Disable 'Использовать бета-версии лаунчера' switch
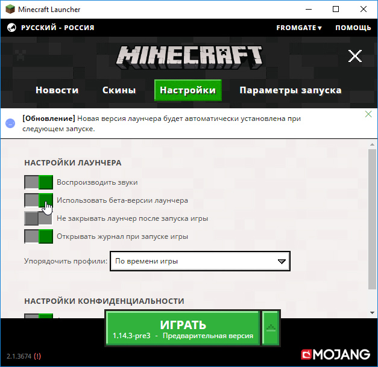The width and height of the screenshot is (378, 367). [39, 200]
